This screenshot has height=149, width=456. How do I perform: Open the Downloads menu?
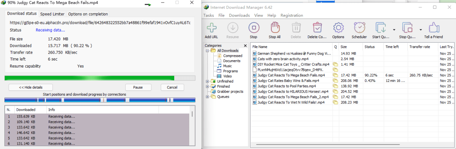tap(239, 15)
